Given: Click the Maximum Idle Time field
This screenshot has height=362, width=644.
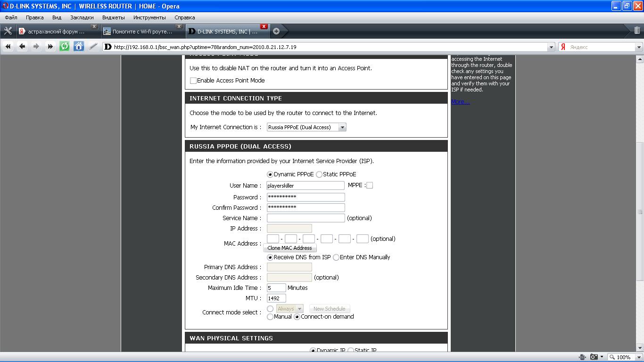Looking at the screenshot, I should [x=276, y=288].
